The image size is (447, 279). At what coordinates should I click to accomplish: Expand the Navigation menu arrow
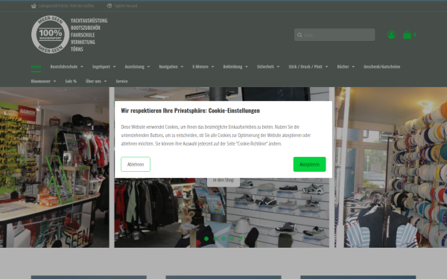pos(182,67)
